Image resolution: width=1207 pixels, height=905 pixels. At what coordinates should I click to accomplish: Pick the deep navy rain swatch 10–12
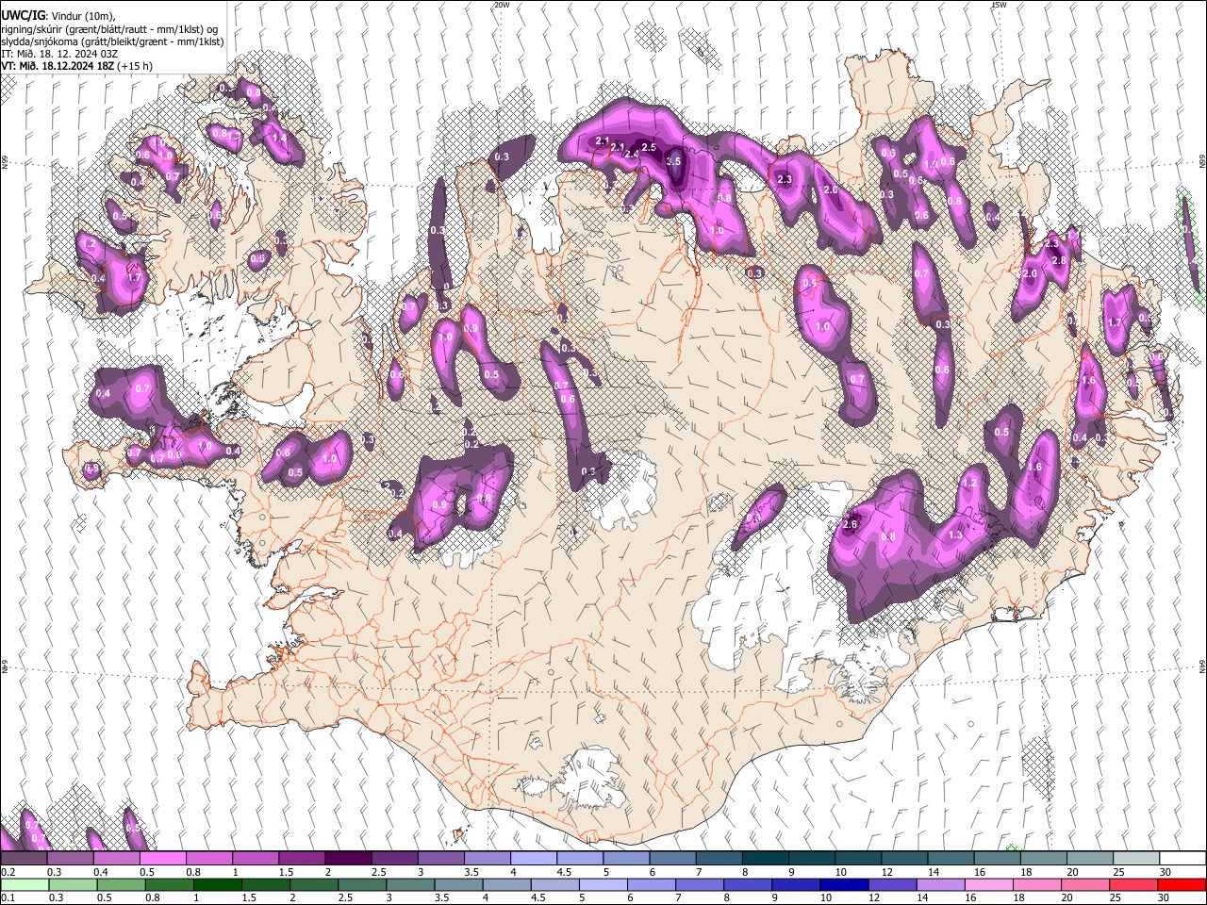845,884
